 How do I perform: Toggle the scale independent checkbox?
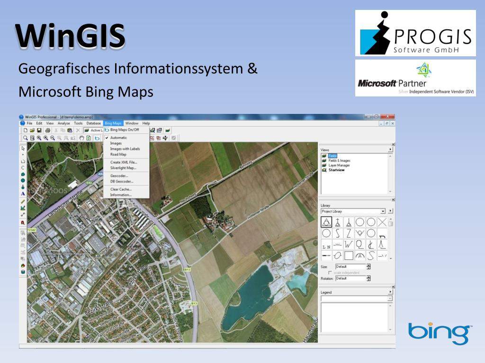330,273
